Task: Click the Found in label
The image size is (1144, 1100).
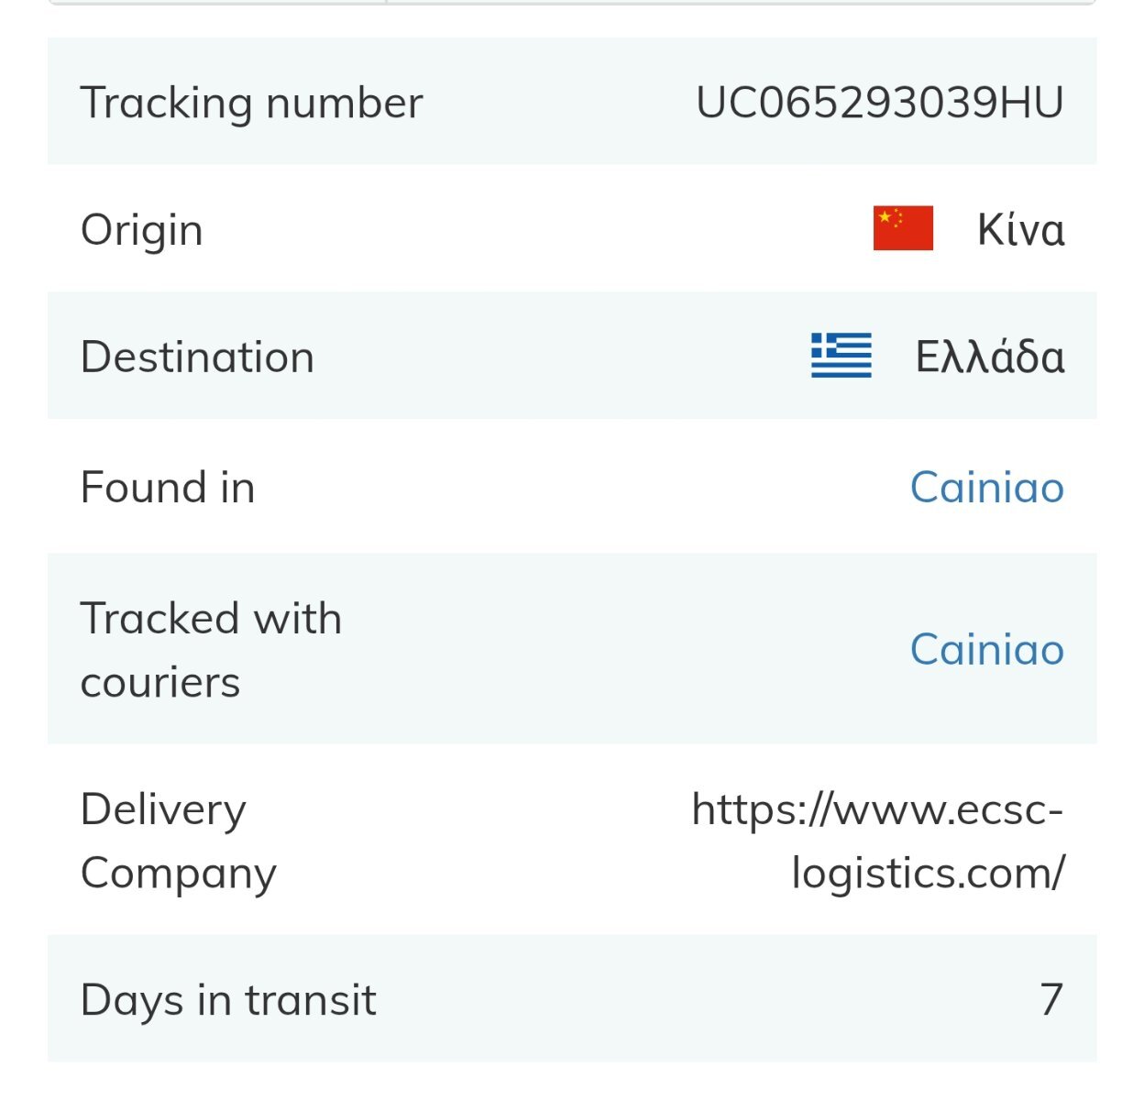Action: (168, 487)
